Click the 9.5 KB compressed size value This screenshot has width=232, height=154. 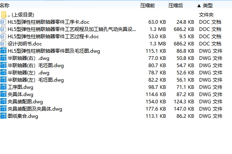click(187, 37)
